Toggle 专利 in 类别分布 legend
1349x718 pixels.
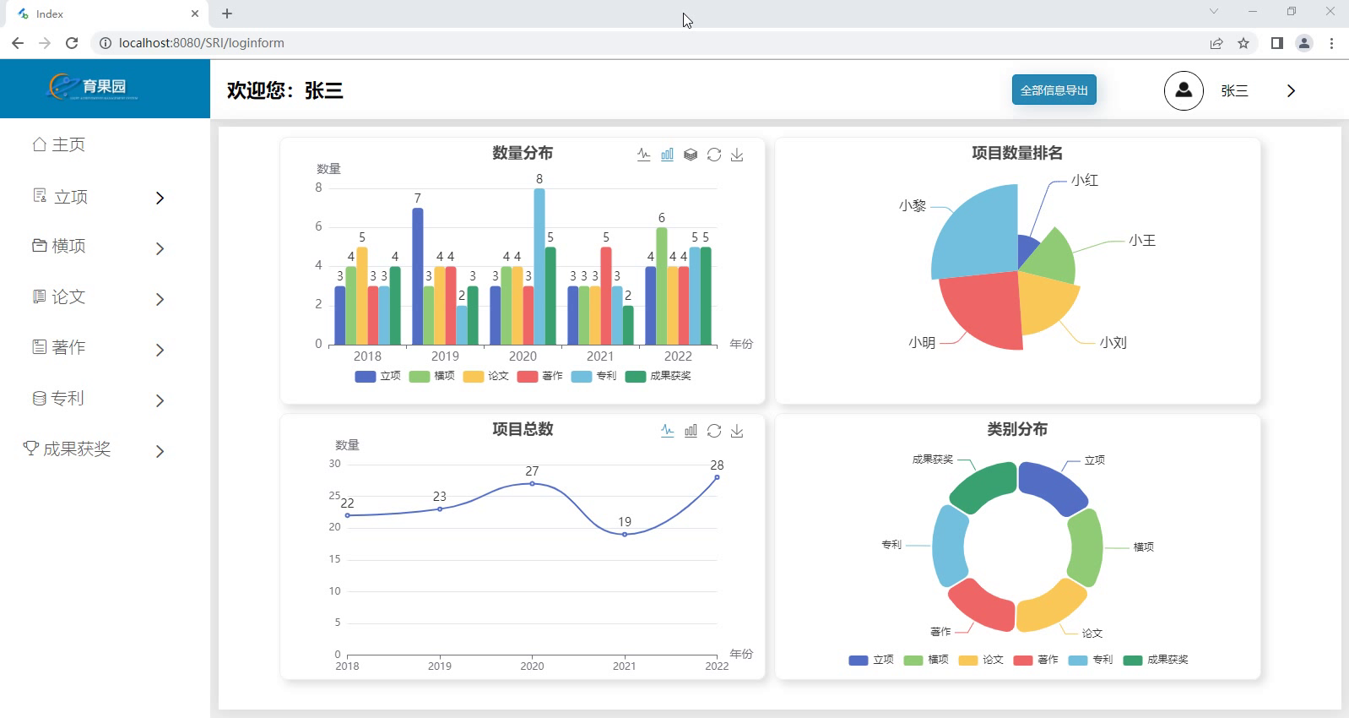click(1091, 660)
